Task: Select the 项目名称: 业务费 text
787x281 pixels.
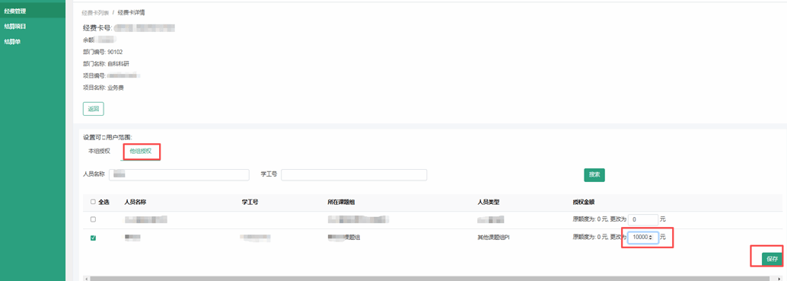Action: [x=103, y=88]
